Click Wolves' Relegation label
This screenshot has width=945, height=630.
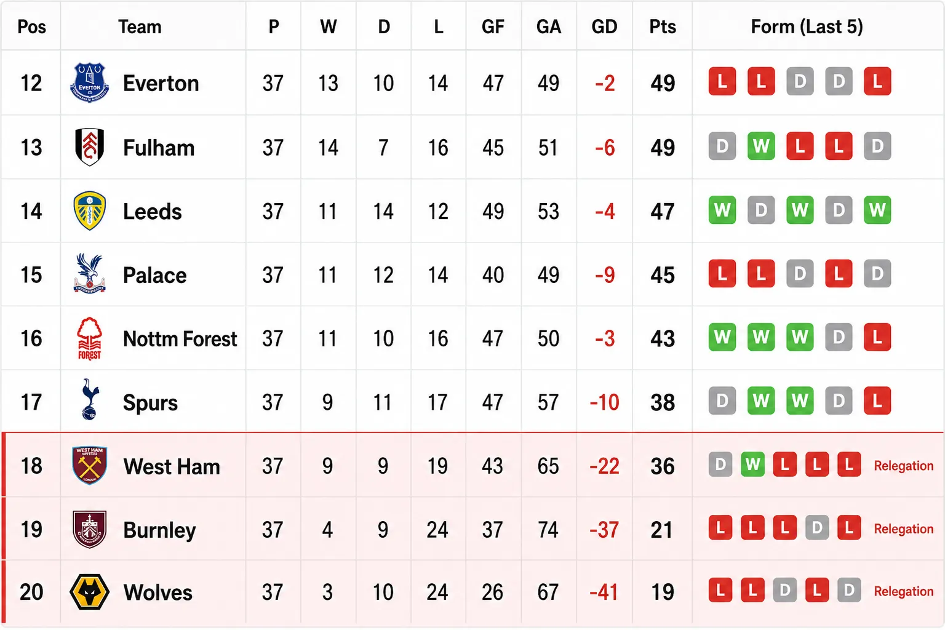pos(903,591)
